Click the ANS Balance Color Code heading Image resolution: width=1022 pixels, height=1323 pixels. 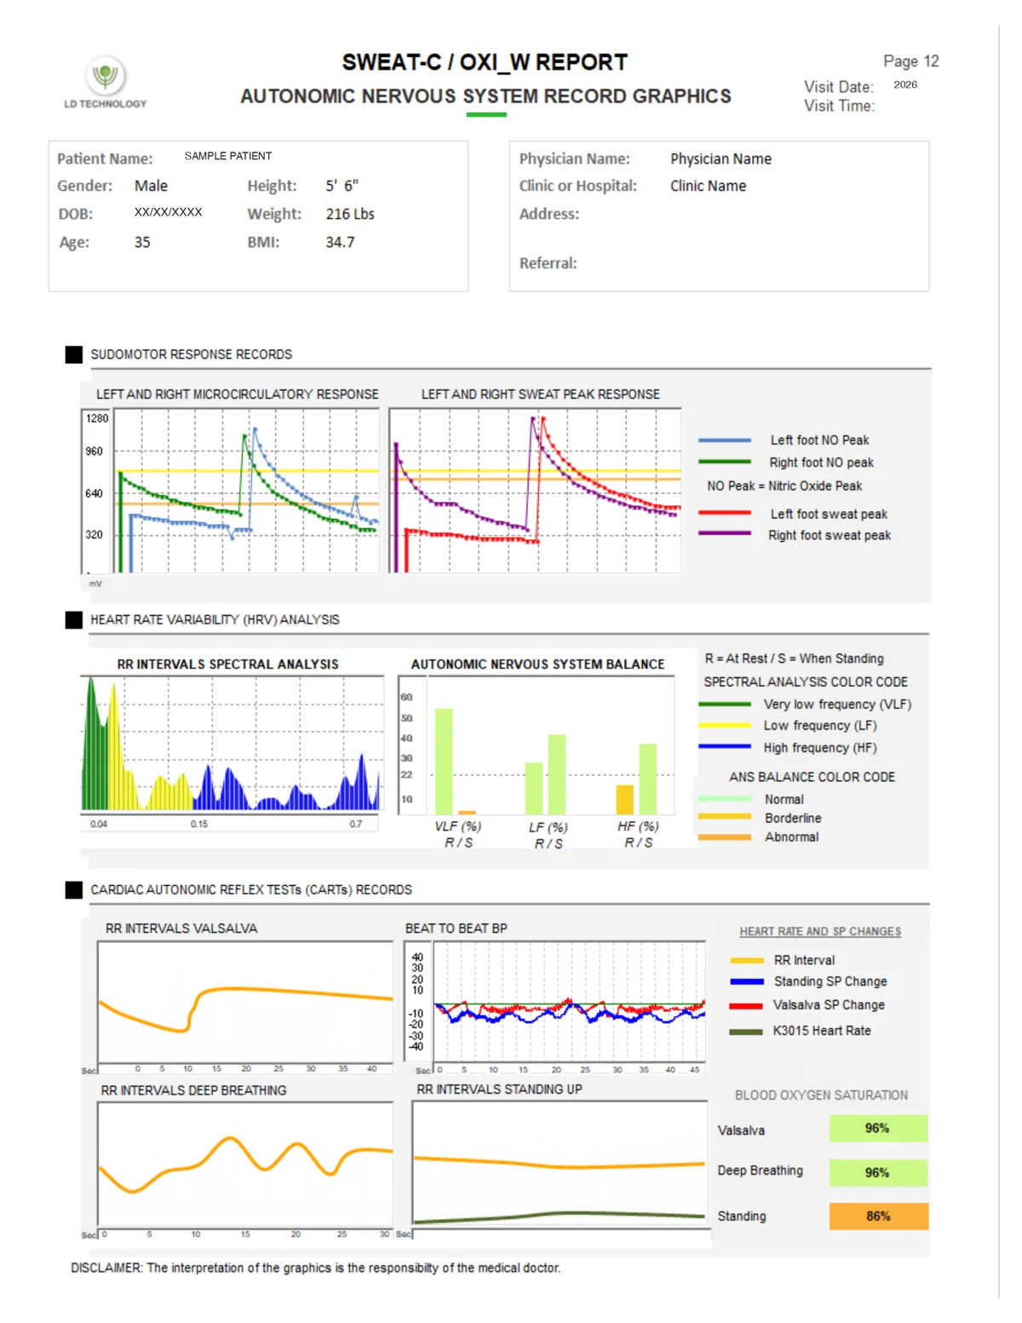click(812, 777)
